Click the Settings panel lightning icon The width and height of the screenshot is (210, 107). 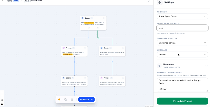tap(160, 2)
